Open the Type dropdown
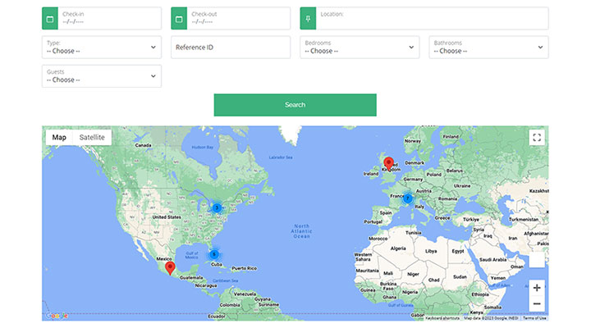Image resolution: width=591 pixels, height=328 pixels. pos(102,48)
